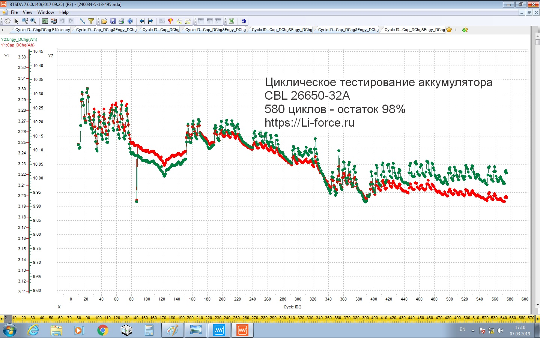The height and width of the screenshot is (338, 540).
Task: Switch to the orange BTSDA taskbar window
Action: [x=242, y=331]
